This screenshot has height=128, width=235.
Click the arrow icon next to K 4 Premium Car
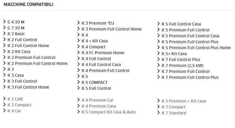(79, 100)
